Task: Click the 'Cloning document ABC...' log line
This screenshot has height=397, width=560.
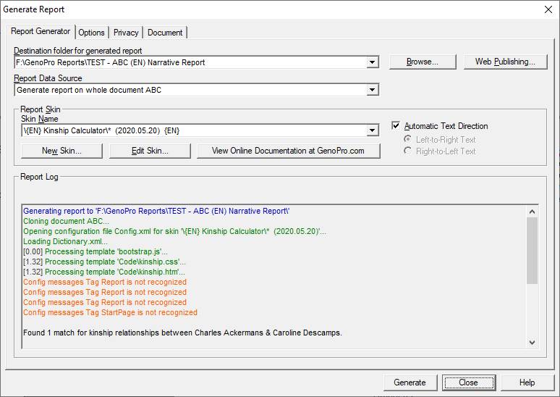Action: pyautogui.click(x=66, y=221)
